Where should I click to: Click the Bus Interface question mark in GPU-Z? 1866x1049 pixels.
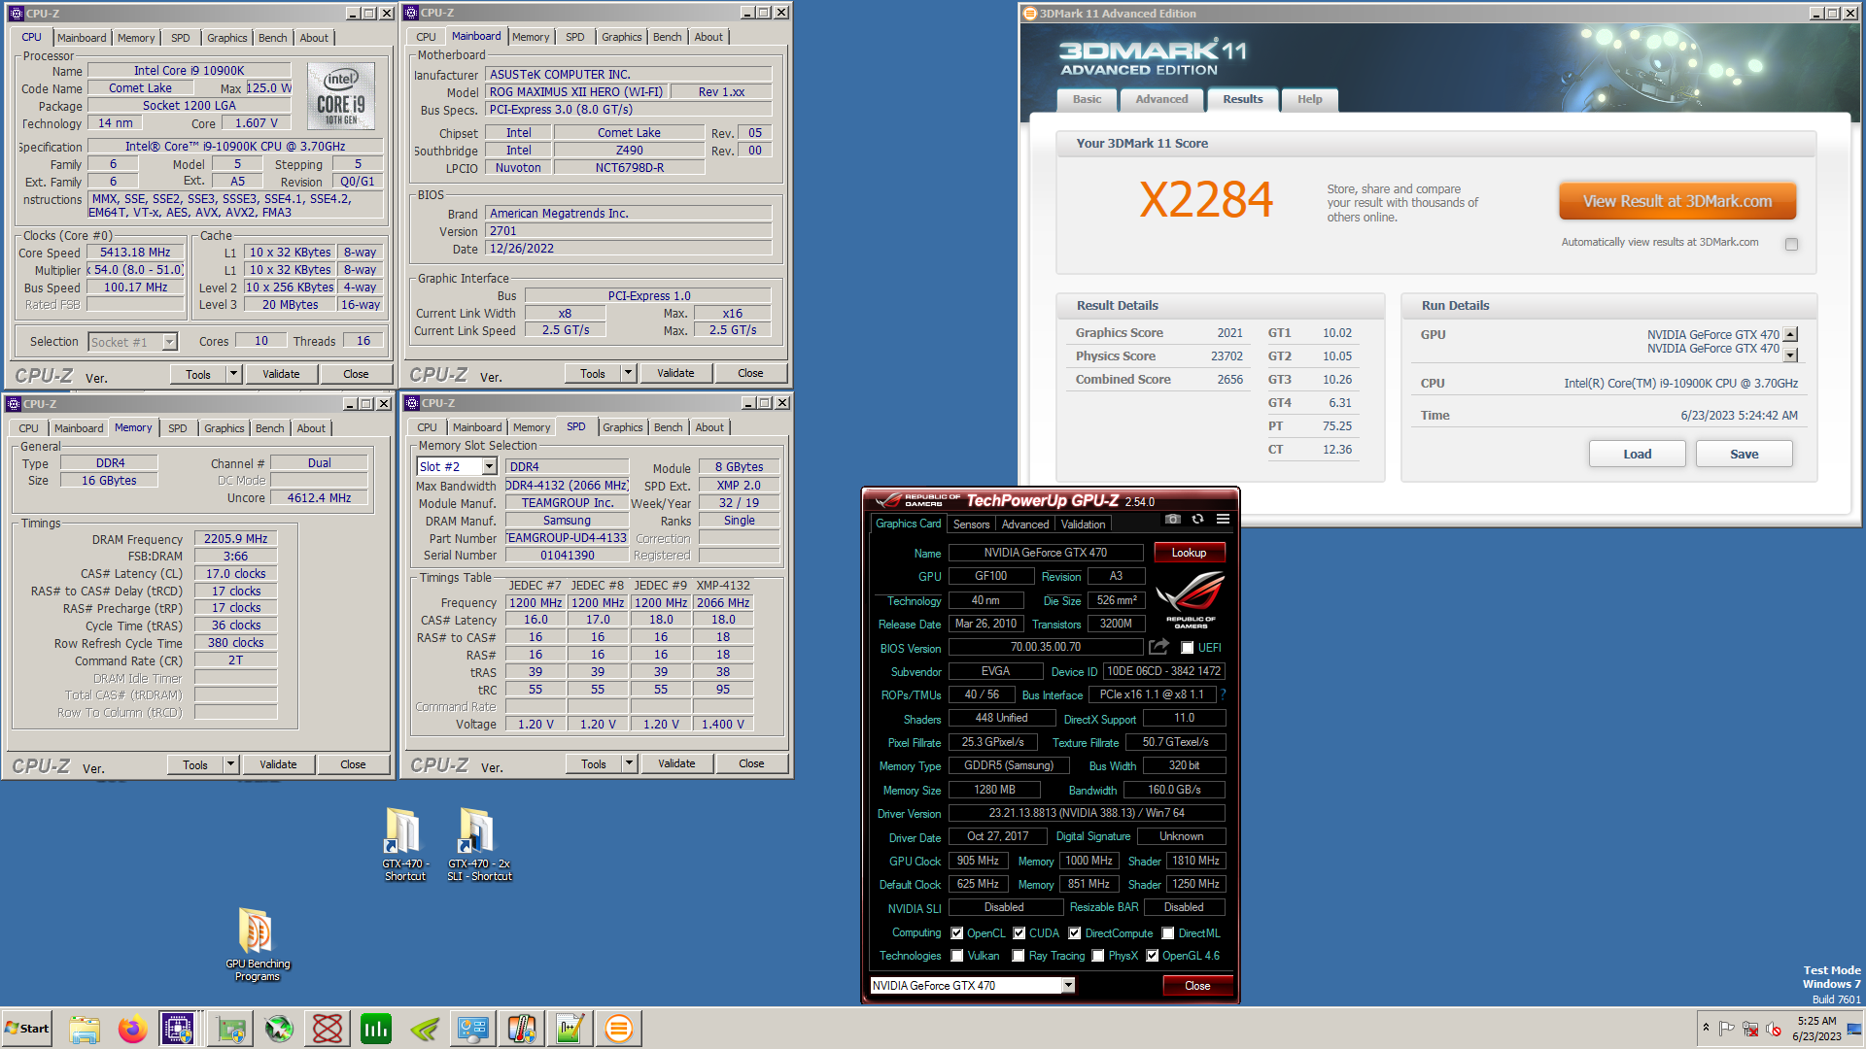click(1223, 694)
